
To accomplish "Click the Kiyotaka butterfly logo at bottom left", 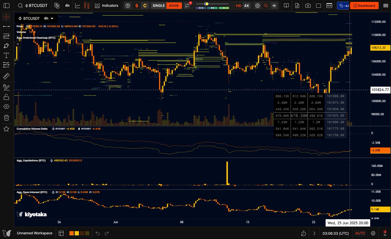I will [x=7, y=233].
